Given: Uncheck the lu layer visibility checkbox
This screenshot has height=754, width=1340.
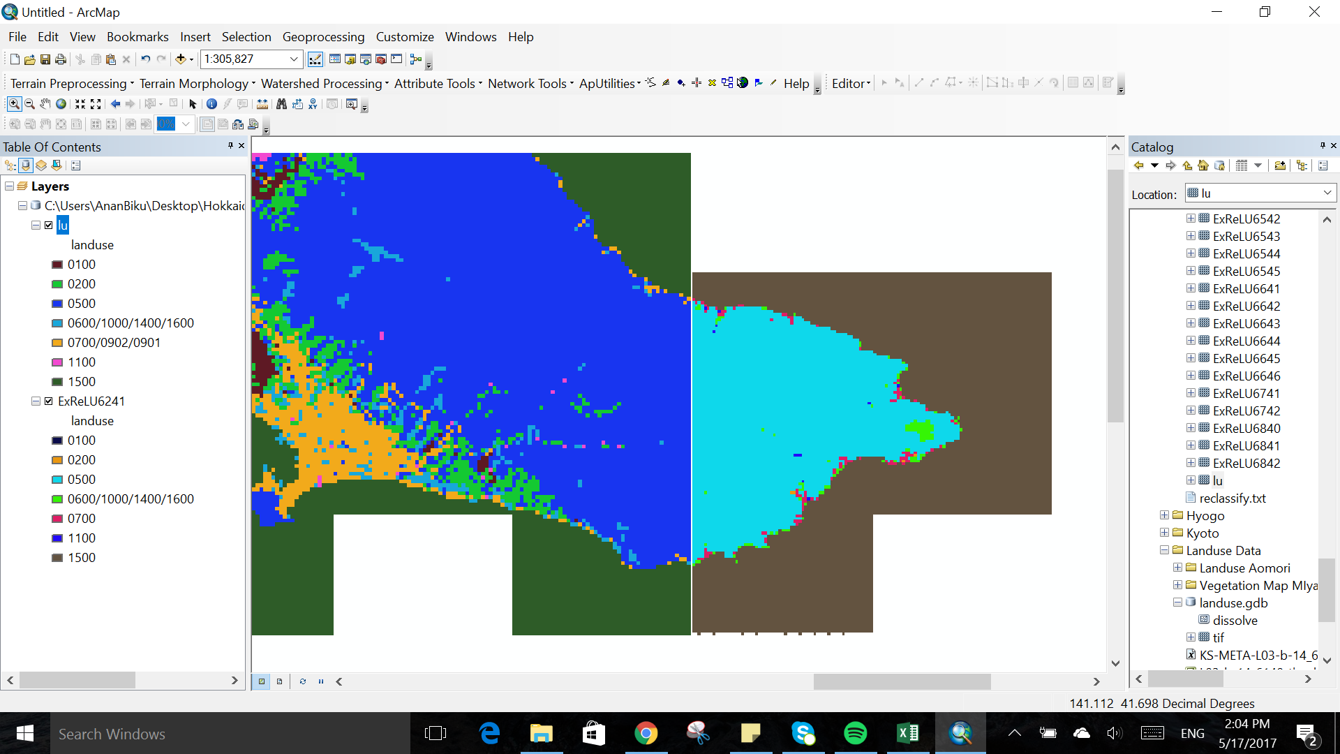Looking at the screenshot, I should [x=49, y=226].
